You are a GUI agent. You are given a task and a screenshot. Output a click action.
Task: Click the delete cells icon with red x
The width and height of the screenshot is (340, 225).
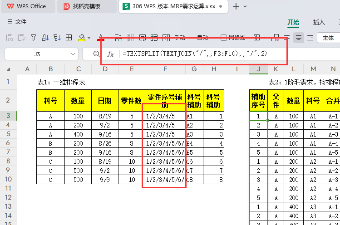[x=275, y=38]
